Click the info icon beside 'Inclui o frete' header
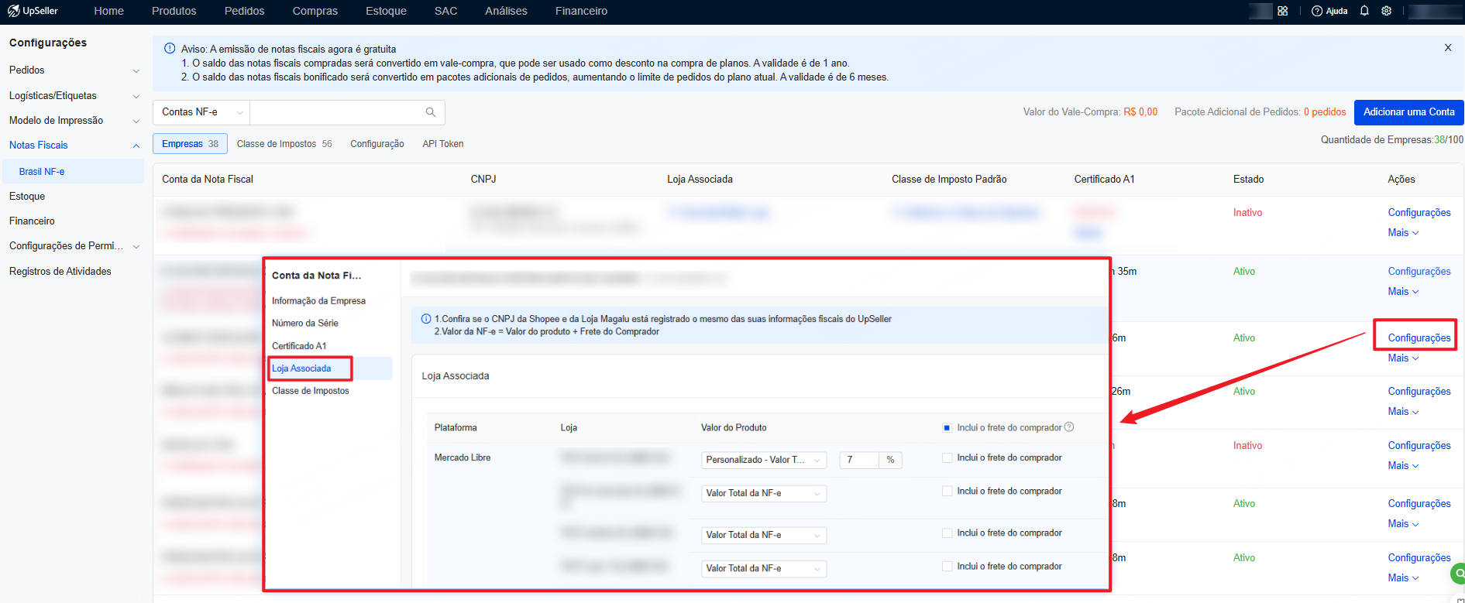This screenshot has width=1465, height=603. (1069, 427)
